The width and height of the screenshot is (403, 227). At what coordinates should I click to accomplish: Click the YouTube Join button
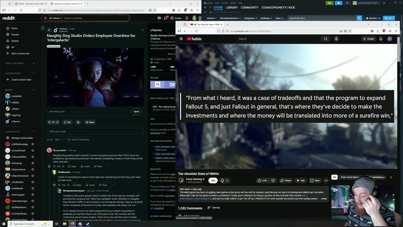pos(213,180)
